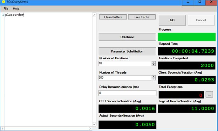The image size is (218, 131).
Task: Open the Database settings button
Action: click(x=127, y=37)
